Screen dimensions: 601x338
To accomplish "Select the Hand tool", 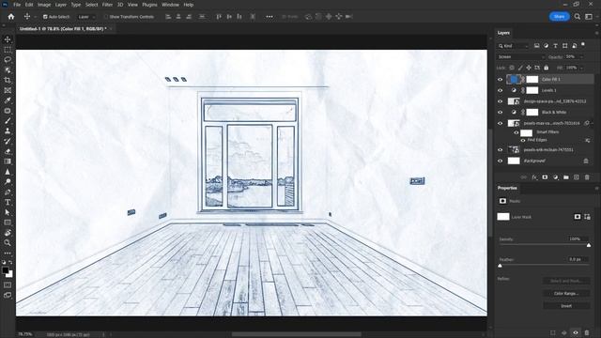I will 8,233.
